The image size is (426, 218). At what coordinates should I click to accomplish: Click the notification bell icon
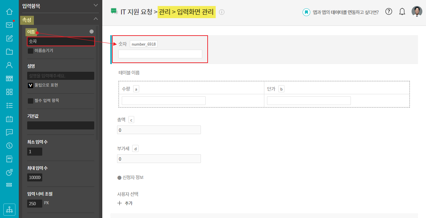point(402,12)
